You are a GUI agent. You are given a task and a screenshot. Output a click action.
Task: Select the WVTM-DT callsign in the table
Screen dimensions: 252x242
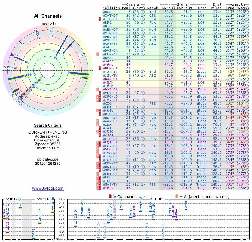tap(110, 33)
